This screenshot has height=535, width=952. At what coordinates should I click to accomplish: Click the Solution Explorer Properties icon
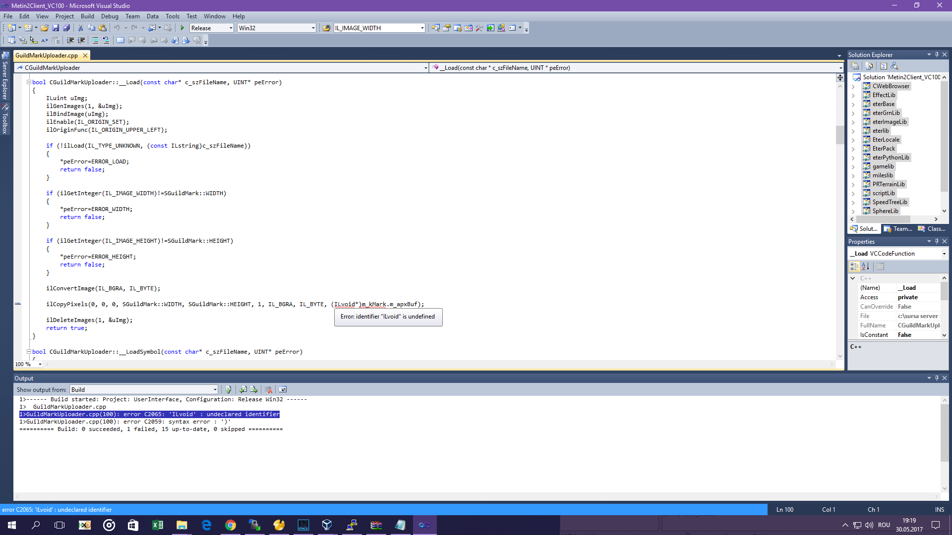[855, 66]
